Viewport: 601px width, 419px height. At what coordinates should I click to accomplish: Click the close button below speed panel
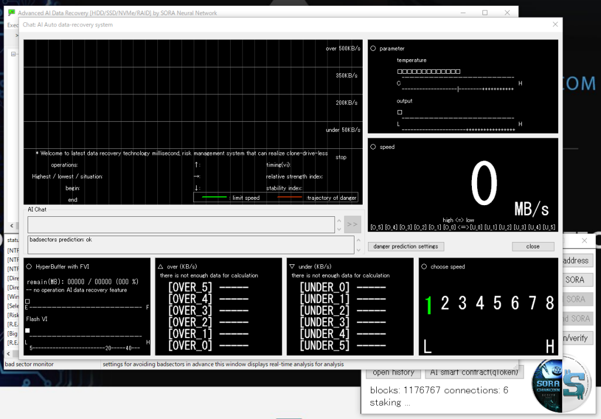pyautogui.click(x=533, y=246)
